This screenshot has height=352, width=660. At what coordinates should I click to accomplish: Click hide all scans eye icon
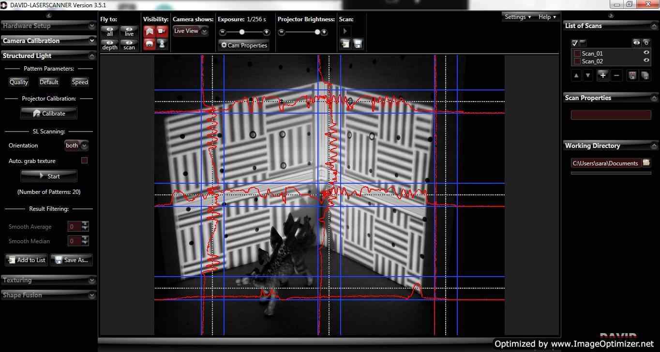645,43
